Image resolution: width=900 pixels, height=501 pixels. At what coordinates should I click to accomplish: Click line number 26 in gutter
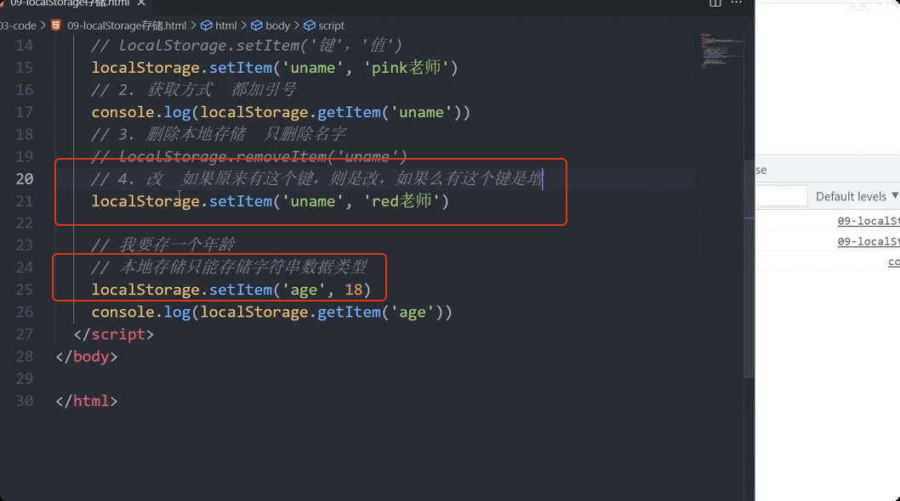24,312
